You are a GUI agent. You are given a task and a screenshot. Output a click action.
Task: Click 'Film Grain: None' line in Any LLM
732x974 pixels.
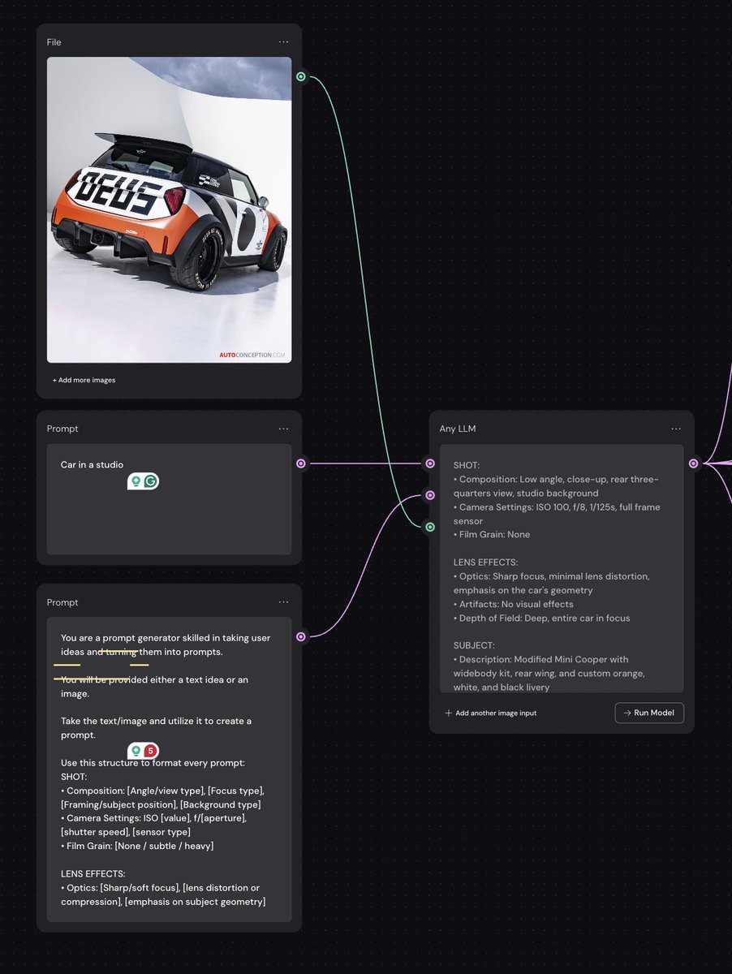click(x=492, y=534)
